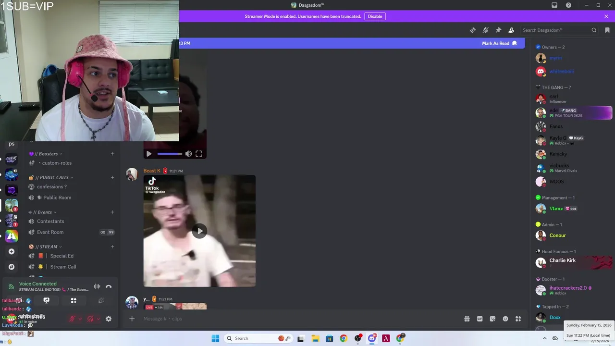Show hidden system tray icons chevron
The width and height of the screenshot is (615, 346).
click(x=545, y=338)
